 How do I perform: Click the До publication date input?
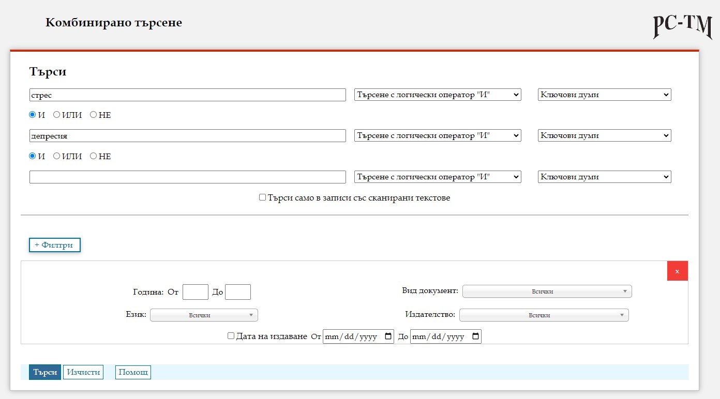coord(446,336)
